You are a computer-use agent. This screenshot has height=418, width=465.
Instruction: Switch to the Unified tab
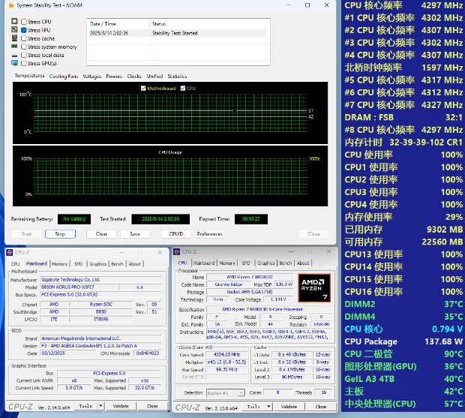(154, 77)
